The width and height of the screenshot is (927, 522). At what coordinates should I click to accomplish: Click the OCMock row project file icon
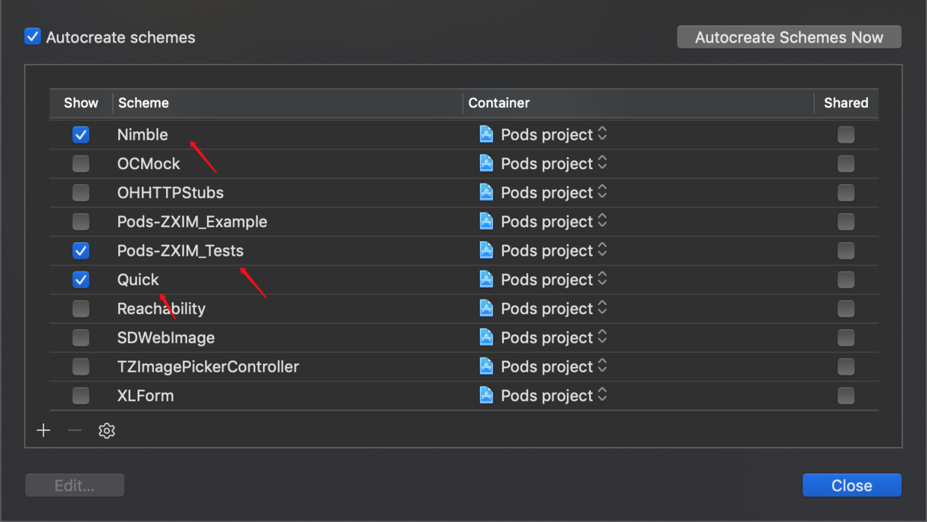486,164
